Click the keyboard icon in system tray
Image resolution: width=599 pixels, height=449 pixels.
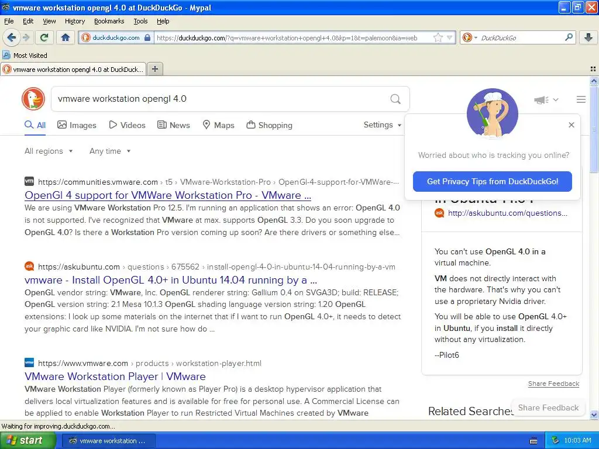click(x=533, y=441)
